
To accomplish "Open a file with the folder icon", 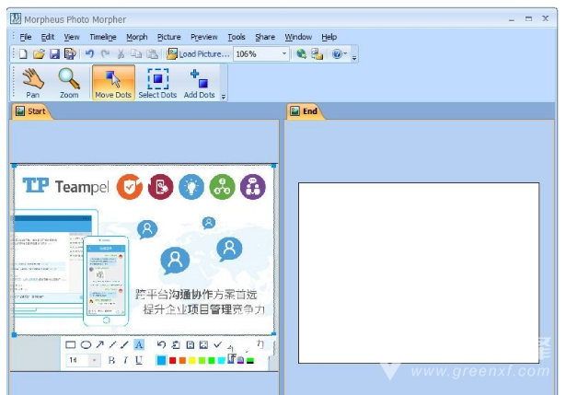I will [39, 54].
